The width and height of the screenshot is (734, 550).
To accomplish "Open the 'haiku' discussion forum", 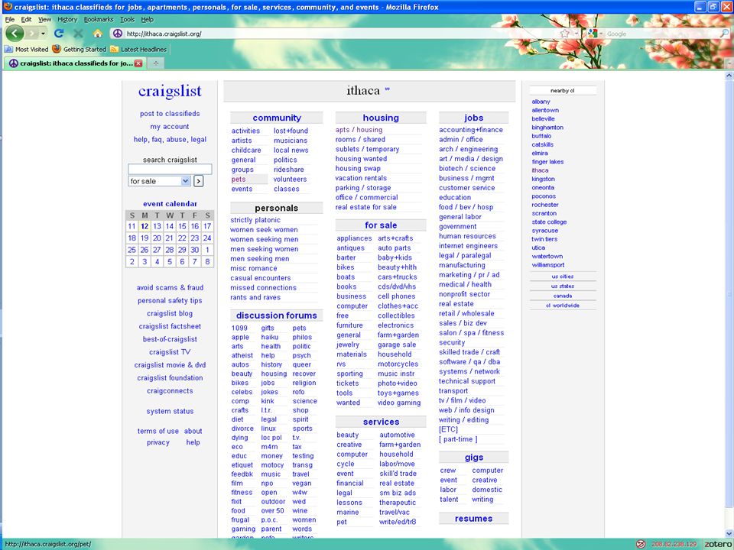I will click(x=270, y=337).
